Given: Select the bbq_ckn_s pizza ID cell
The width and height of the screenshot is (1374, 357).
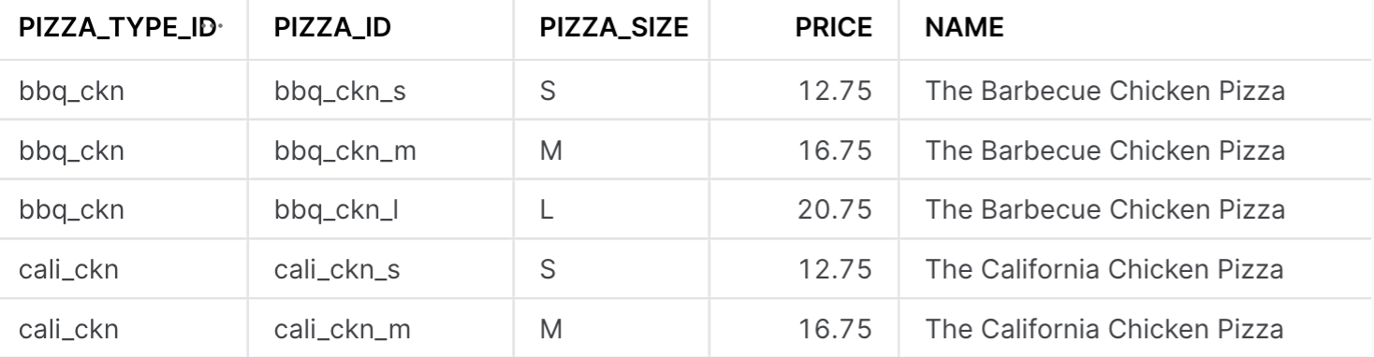Looking at the screenshot, I should [381, 92].
